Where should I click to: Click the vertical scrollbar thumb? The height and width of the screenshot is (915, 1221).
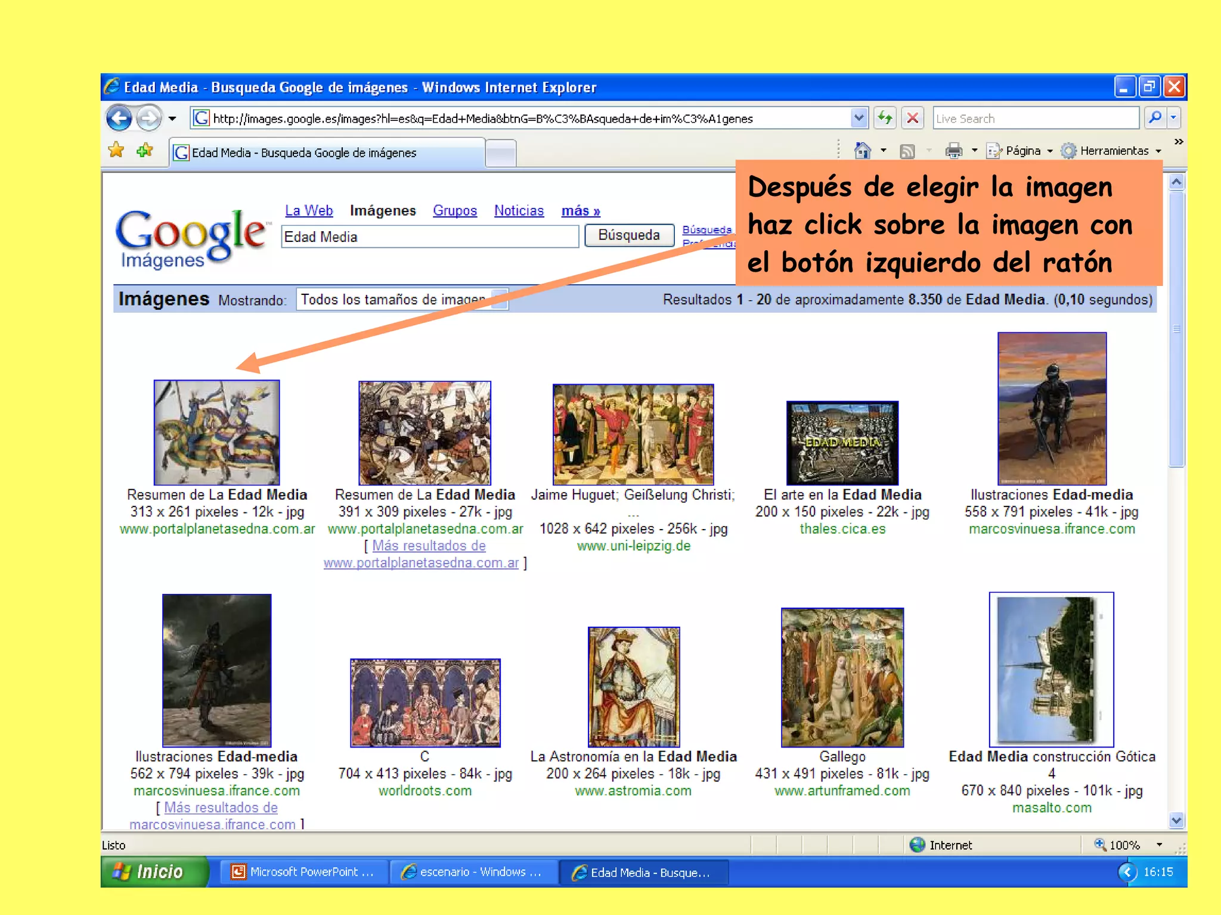coord(1176,329)
